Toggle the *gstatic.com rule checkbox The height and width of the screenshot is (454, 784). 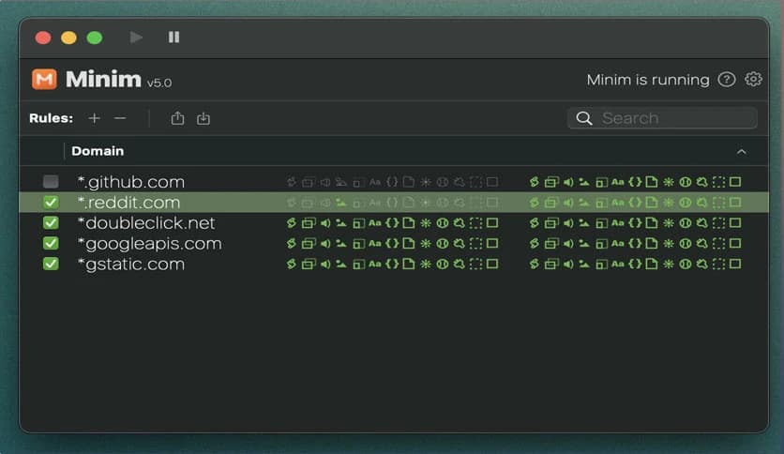[x=51, y=265]
